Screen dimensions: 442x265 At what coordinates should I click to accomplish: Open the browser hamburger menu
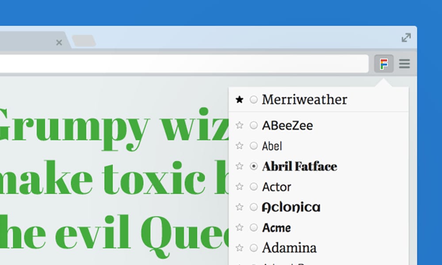click(404, 64)
